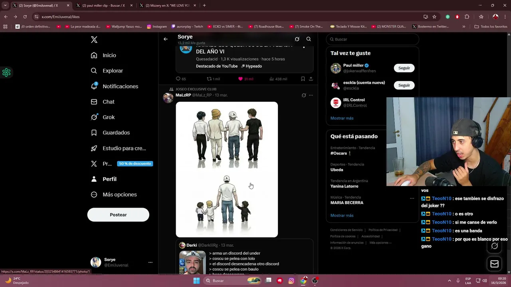Click the Postear button
This screenshot has height=287, width=511.
[x=118, y=214]
